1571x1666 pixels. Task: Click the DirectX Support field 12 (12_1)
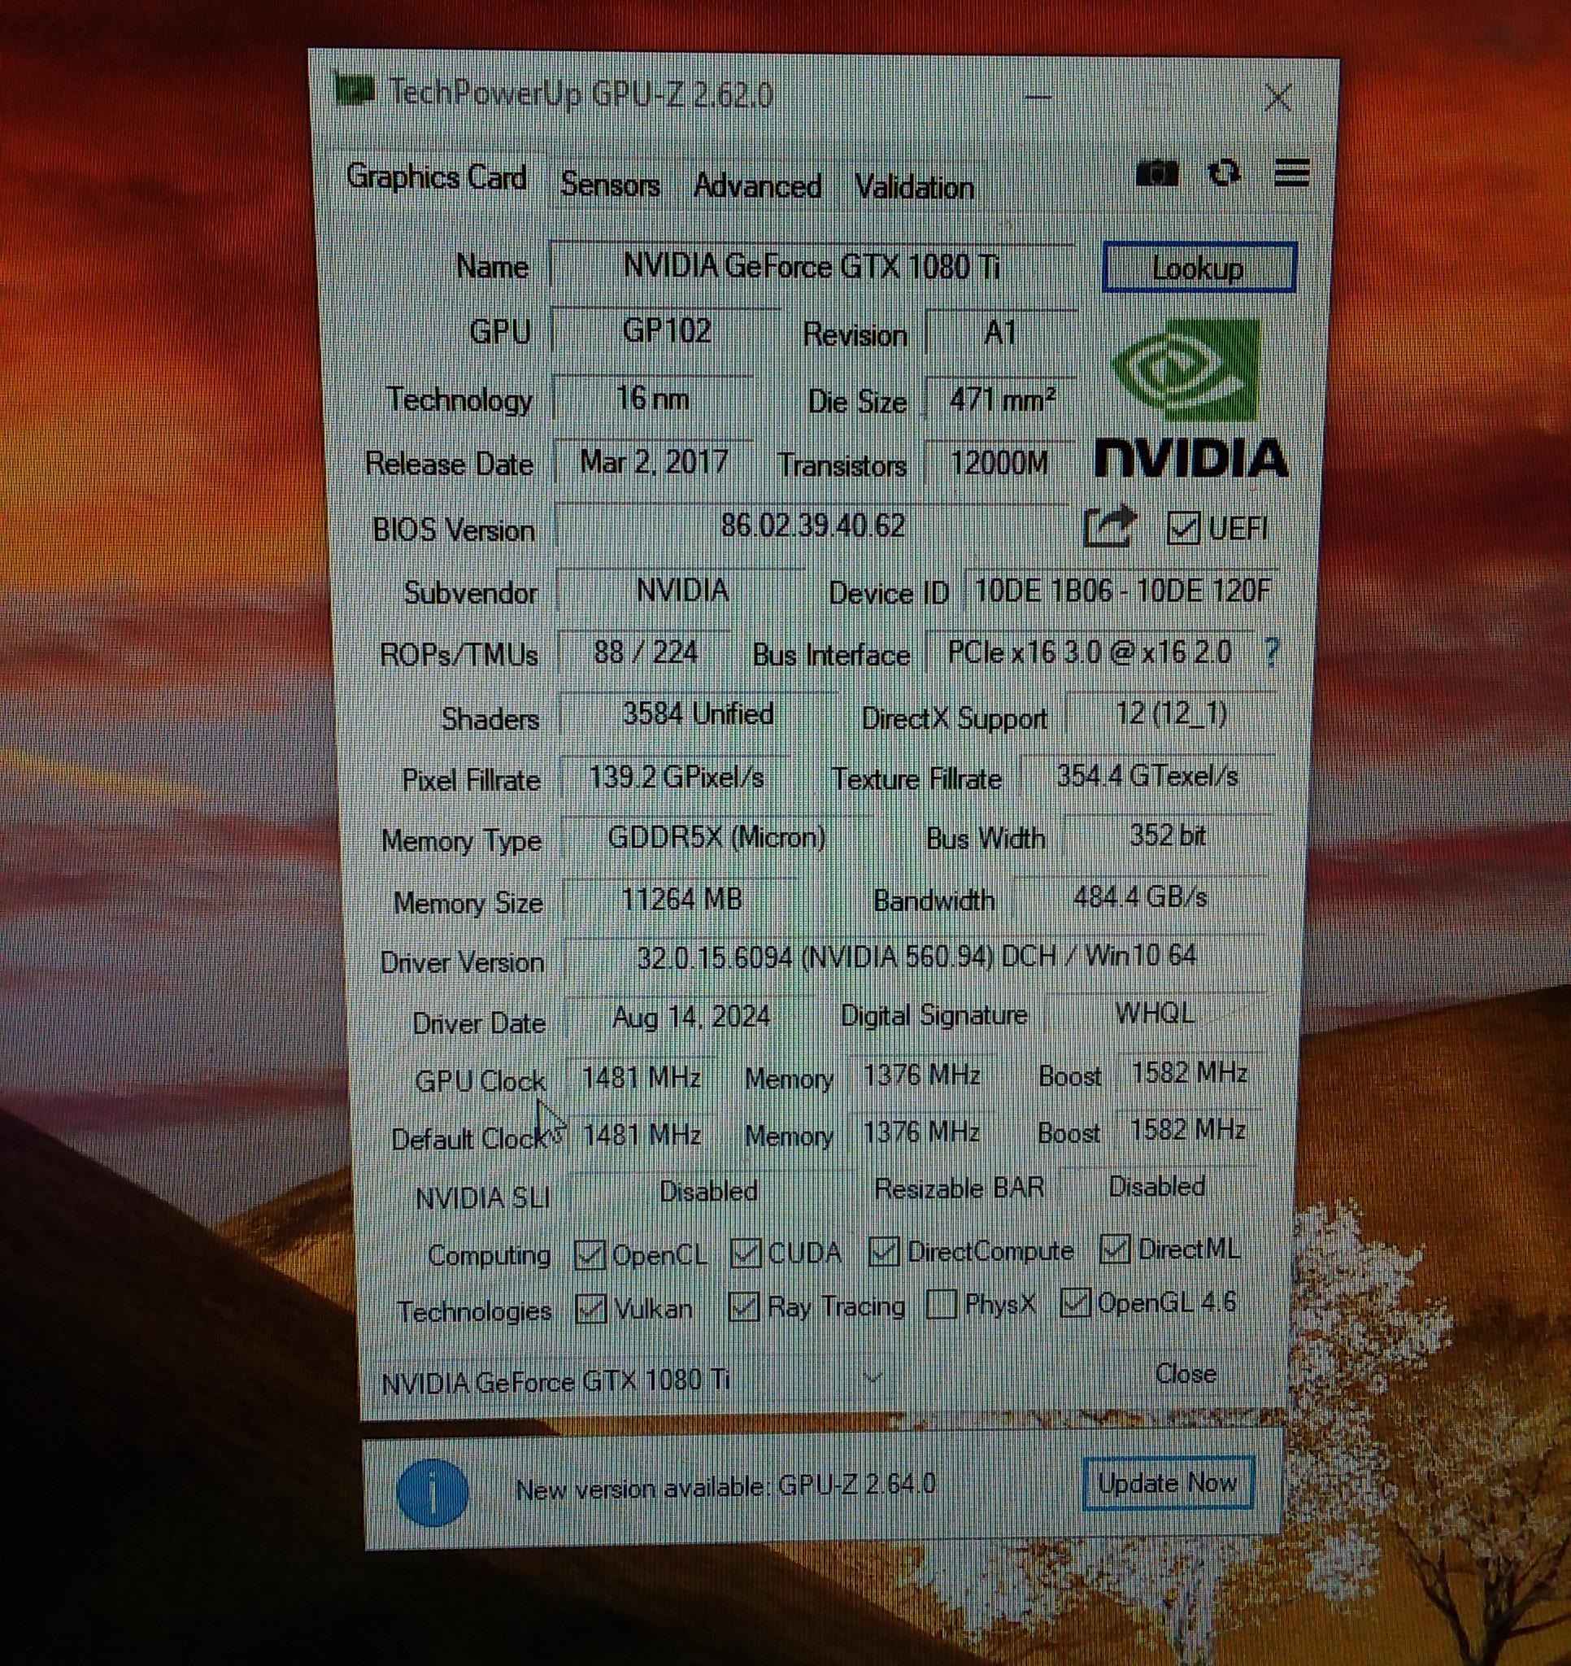tap(1170, 714)
